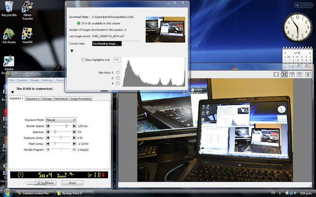This screenshot has height=197, width=316.
Task: Decrease Shutter Speed with left arrow
Action: [47, 126]
